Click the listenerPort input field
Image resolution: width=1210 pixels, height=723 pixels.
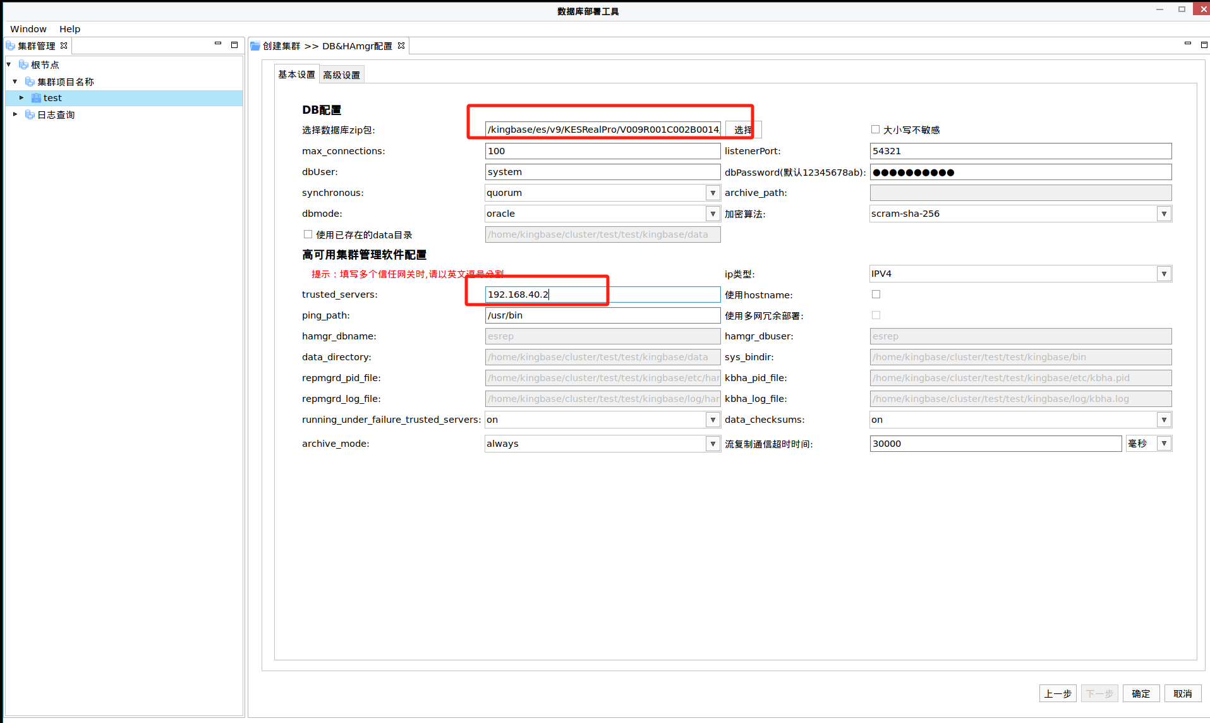tap(1020, 151)
